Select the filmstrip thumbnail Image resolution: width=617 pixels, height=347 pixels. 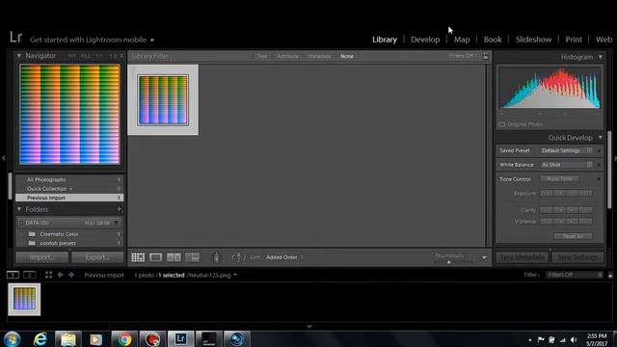click(24, 300)
